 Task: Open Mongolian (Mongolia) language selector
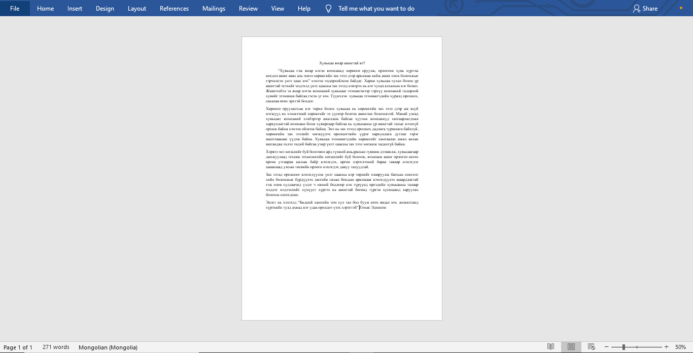(x=108, y=347)
